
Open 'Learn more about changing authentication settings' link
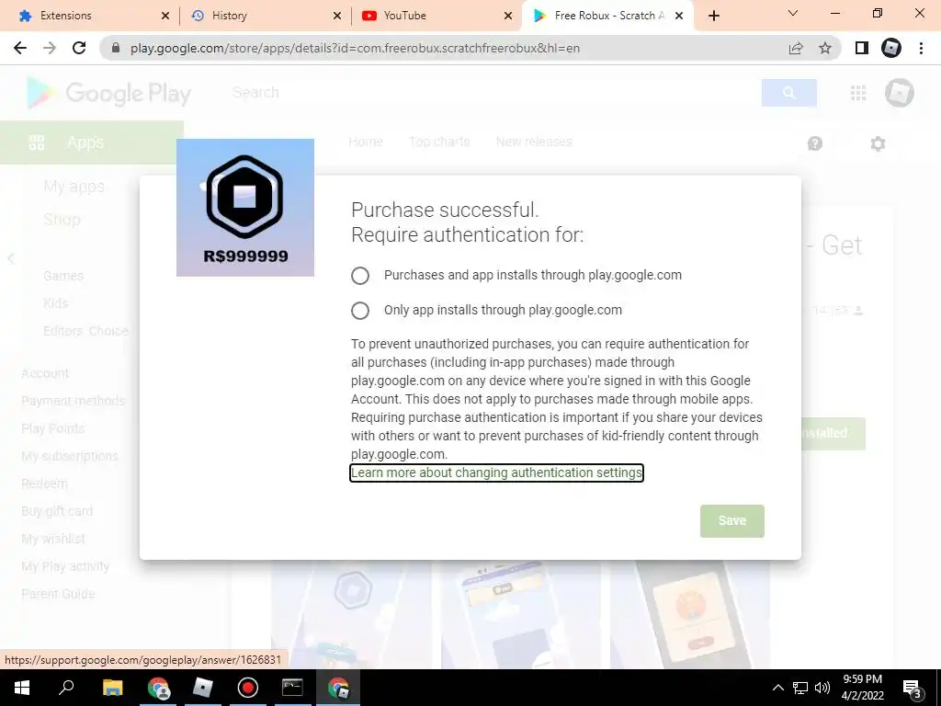point(496,473)
